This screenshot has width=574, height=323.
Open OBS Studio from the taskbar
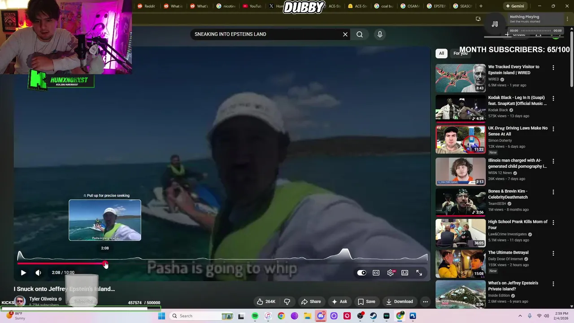coord(360,316)
